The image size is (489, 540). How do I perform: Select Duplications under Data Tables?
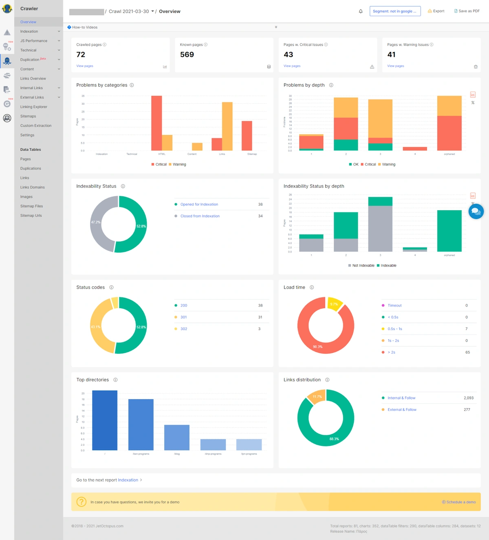pos(31,168)
